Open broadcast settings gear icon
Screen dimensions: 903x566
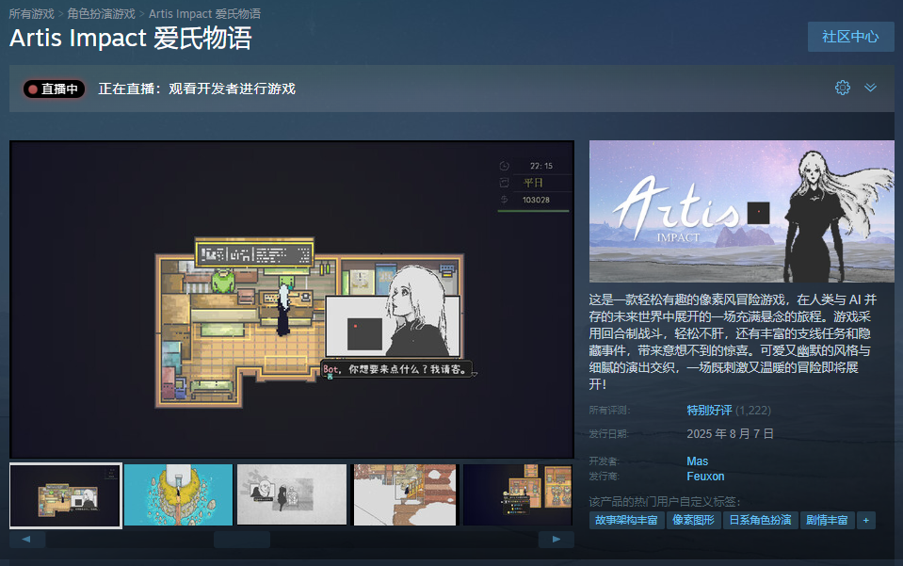(843, 89)
